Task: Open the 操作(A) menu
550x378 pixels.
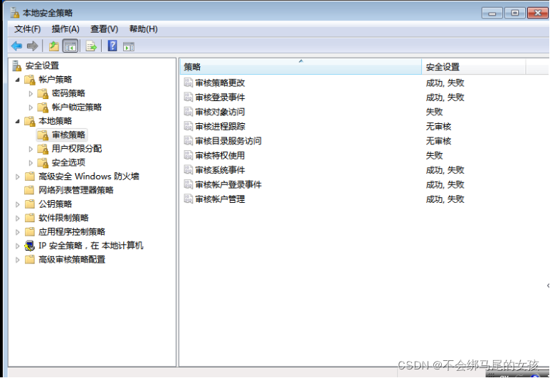Action: click(65, 29)
